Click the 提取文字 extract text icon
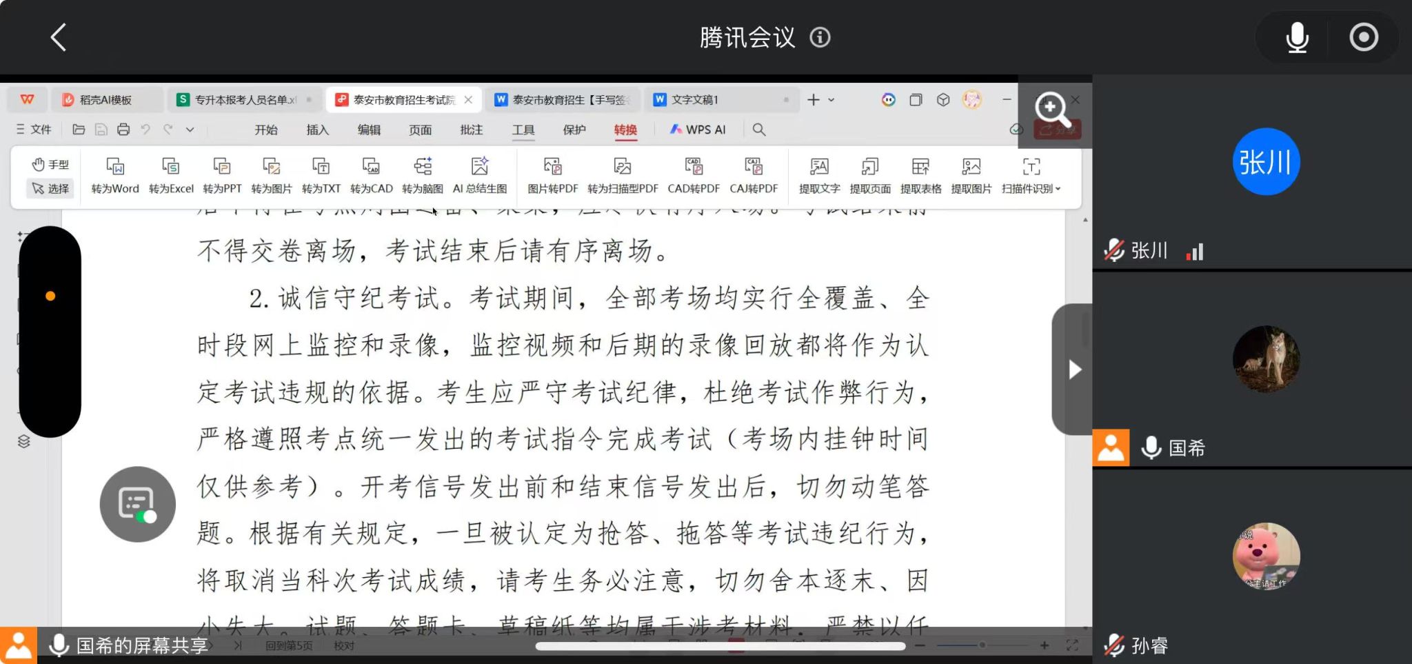1412x664 pixels. click(819, 175)
